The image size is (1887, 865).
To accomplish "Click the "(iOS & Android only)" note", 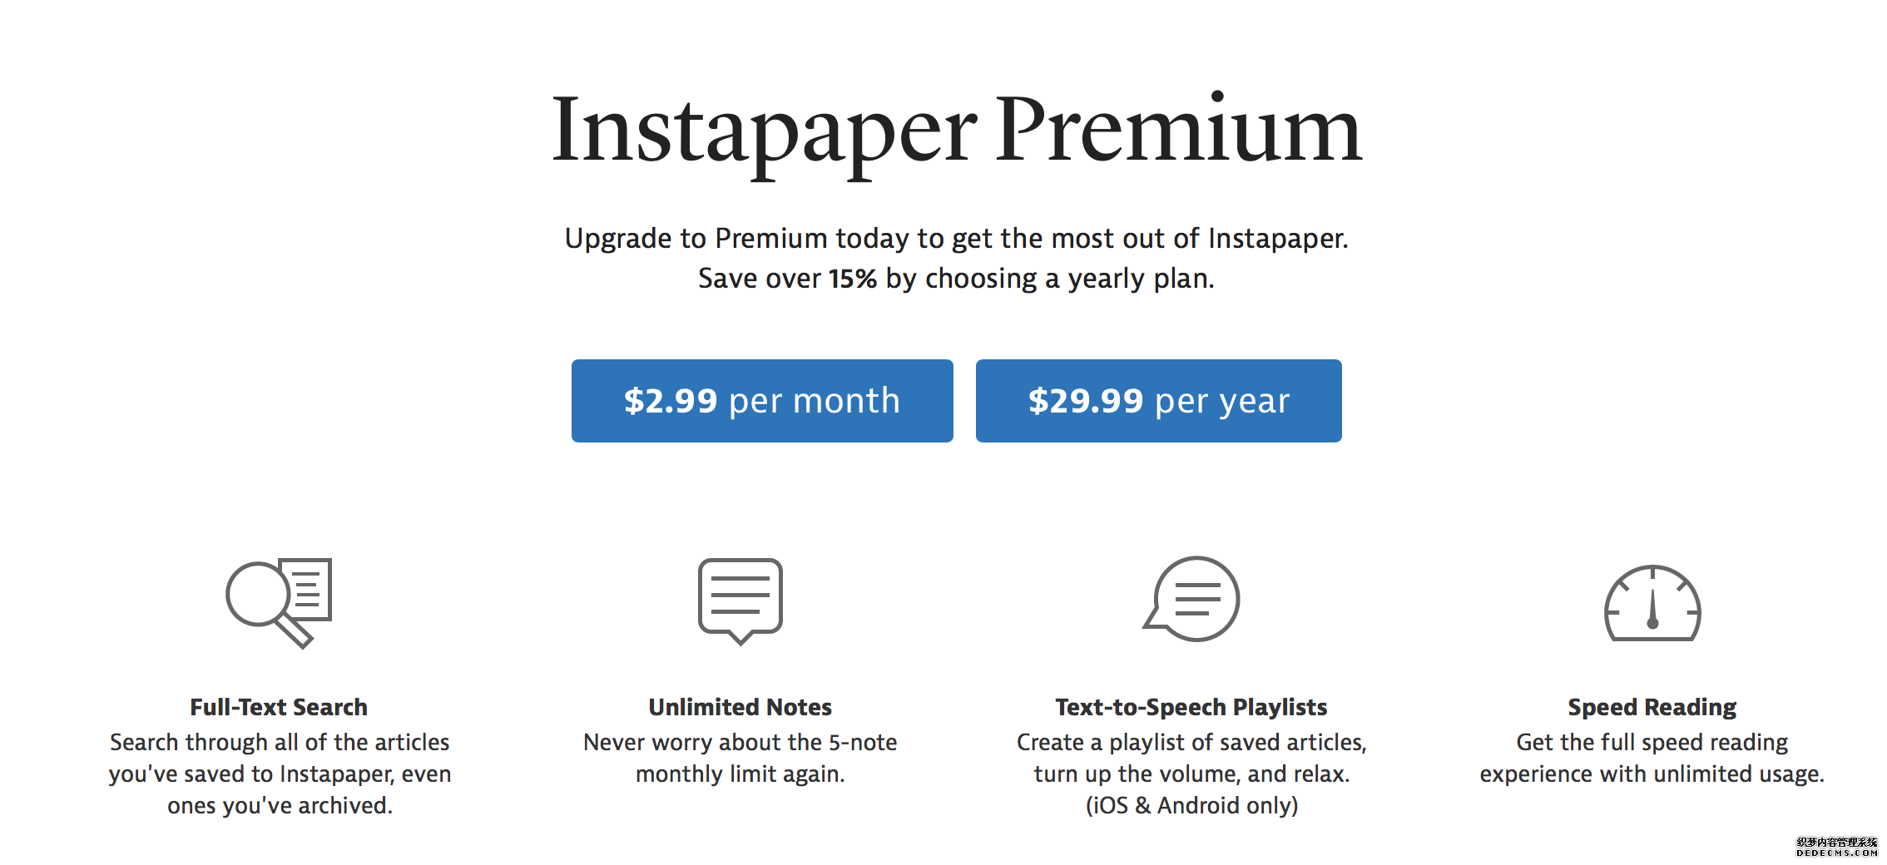I will pos(1191,805).
